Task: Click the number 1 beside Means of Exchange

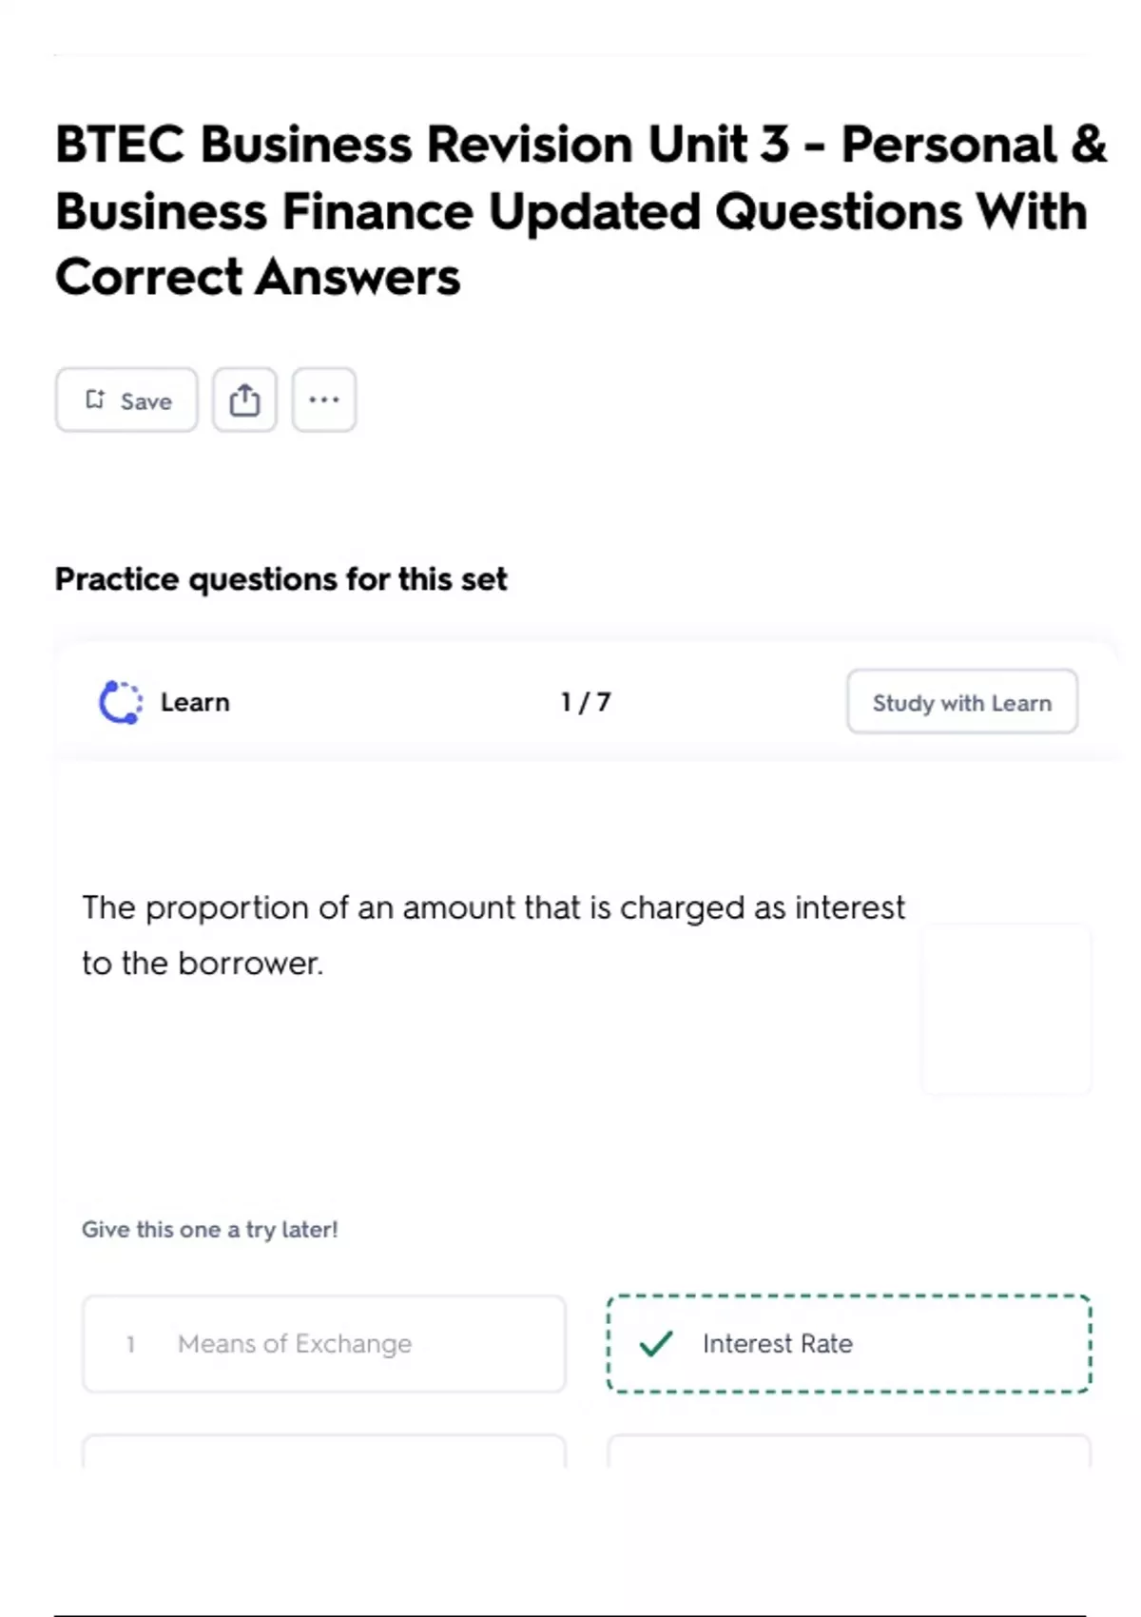Action: 130,1344
